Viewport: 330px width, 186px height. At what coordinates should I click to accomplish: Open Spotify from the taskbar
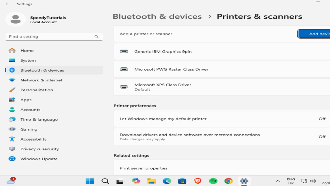click(213, 181)
